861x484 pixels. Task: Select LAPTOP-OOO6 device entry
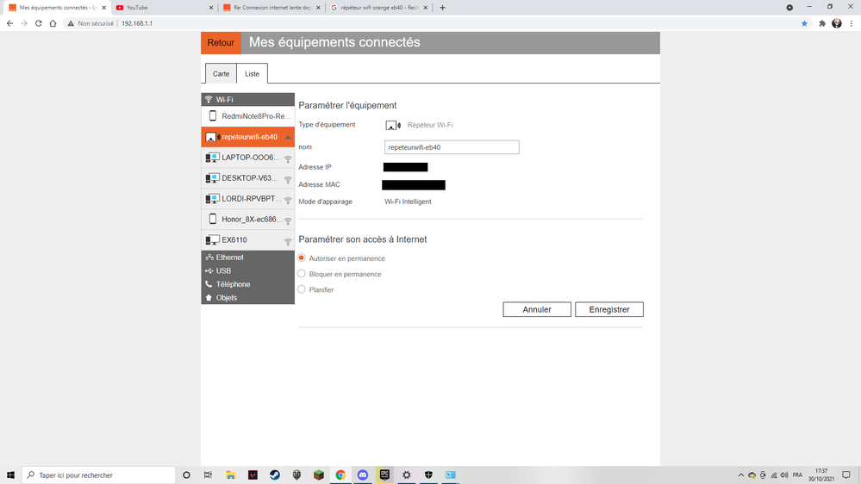(x=247, y=158)
